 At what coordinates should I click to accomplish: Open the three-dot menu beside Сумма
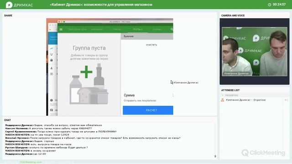(173, 95)
